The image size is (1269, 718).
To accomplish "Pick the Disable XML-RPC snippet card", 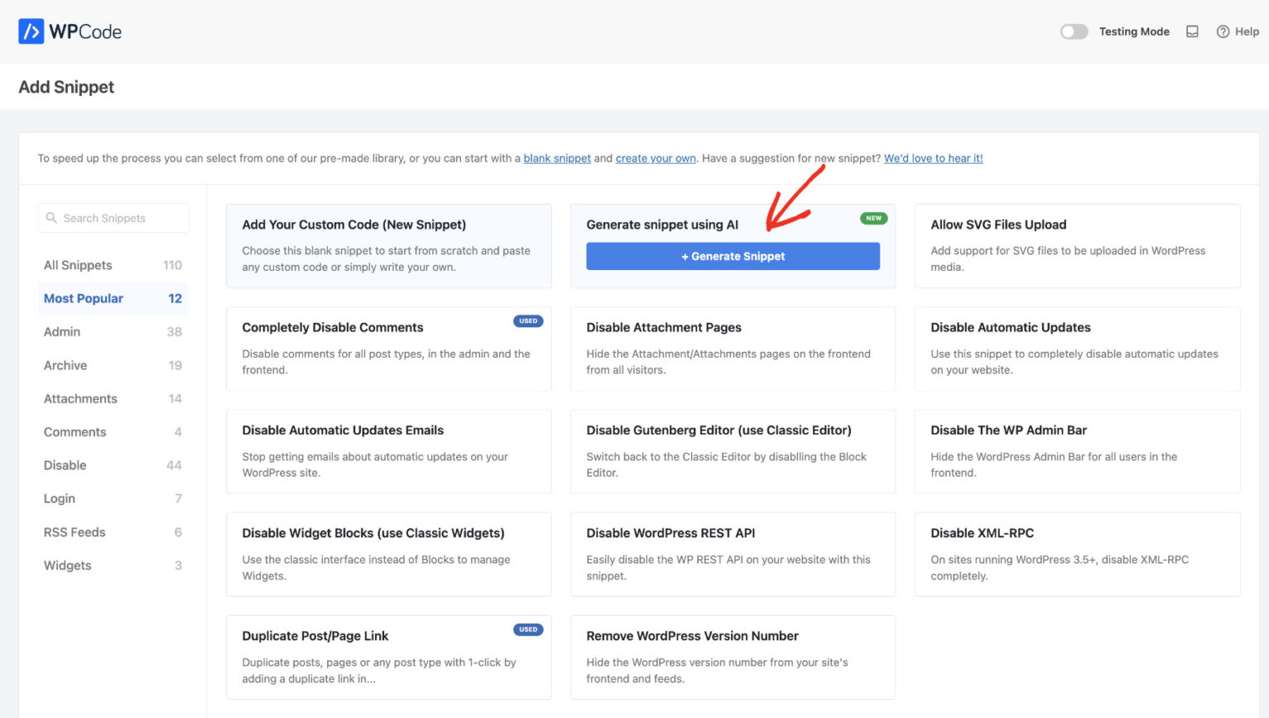I will point(1077,554).
